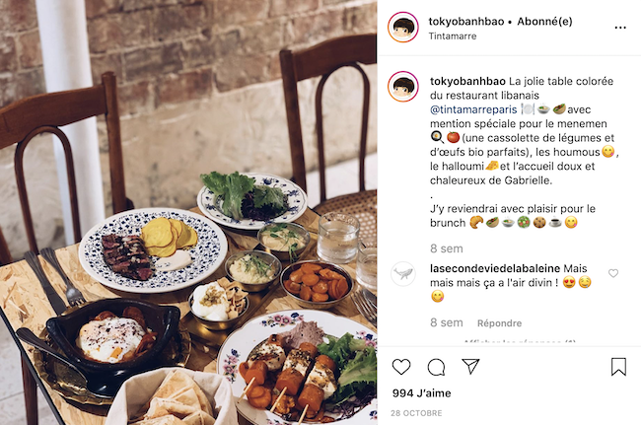
Task: Share the post via paper plane icon
Action: pyautogui.click(x=470, y=366)
